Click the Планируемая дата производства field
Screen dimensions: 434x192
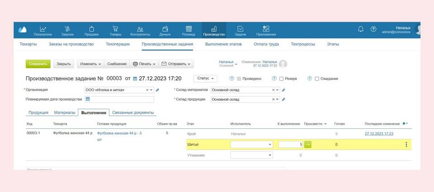pyautogui.click(x=119, y=99)
